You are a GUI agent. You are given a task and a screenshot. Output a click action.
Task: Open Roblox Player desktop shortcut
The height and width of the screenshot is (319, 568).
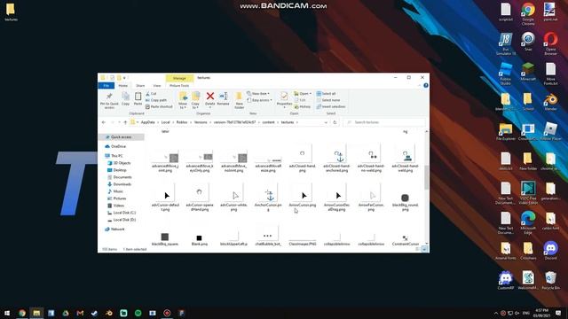550,131
